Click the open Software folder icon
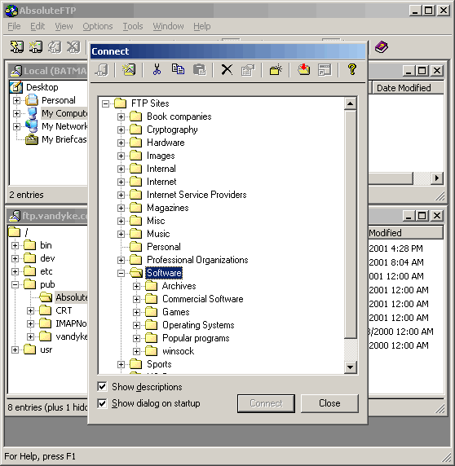455x466 pixels. click(136, 273)
